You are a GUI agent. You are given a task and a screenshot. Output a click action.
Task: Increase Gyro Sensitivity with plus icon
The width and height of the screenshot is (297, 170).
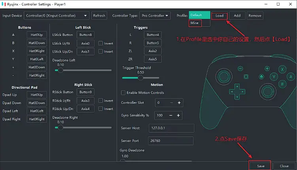click(179, 116)
